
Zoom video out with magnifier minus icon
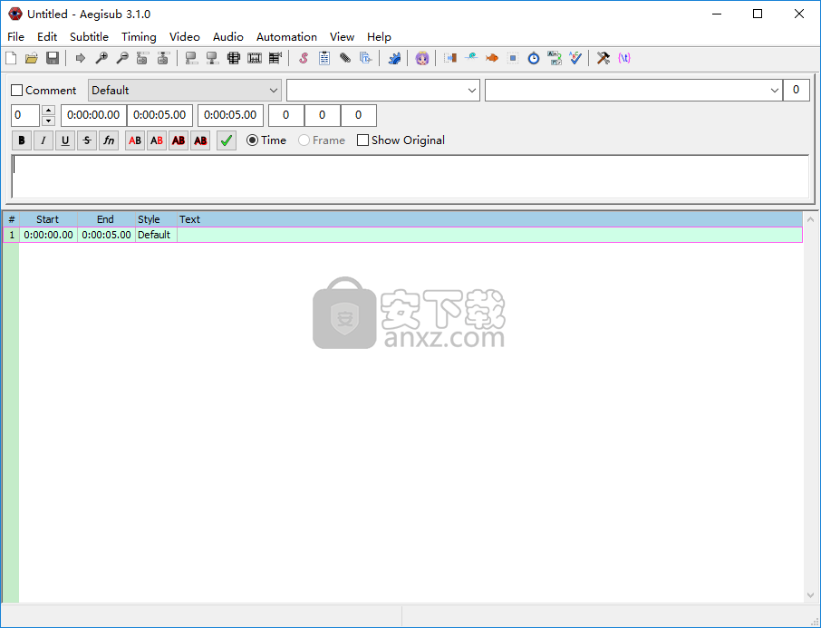(x=122, y=58)
